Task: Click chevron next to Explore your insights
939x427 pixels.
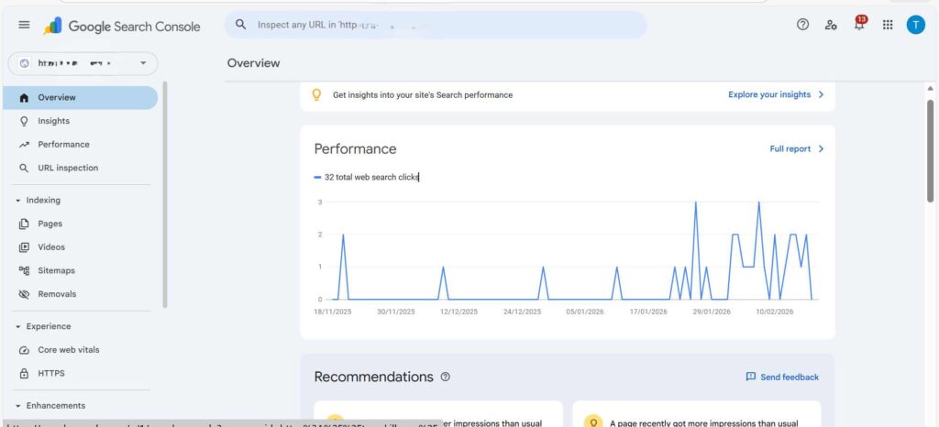Action: click(821, 94)
